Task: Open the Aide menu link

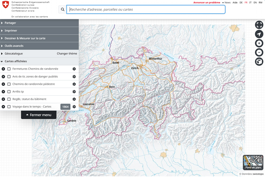Action: point(235,3)
